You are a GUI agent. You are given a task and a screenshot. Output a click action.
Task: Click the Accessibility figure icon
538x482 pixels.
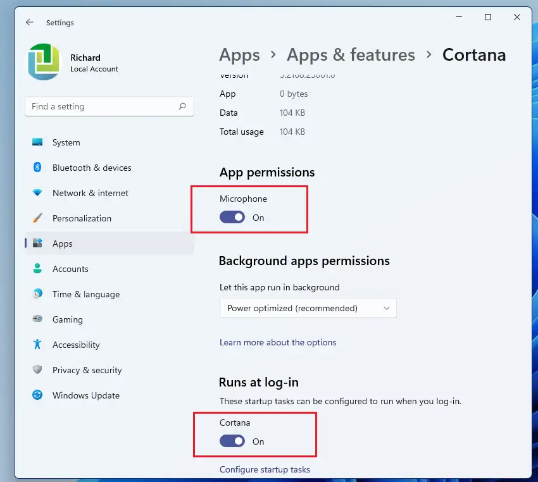[37, 344]
